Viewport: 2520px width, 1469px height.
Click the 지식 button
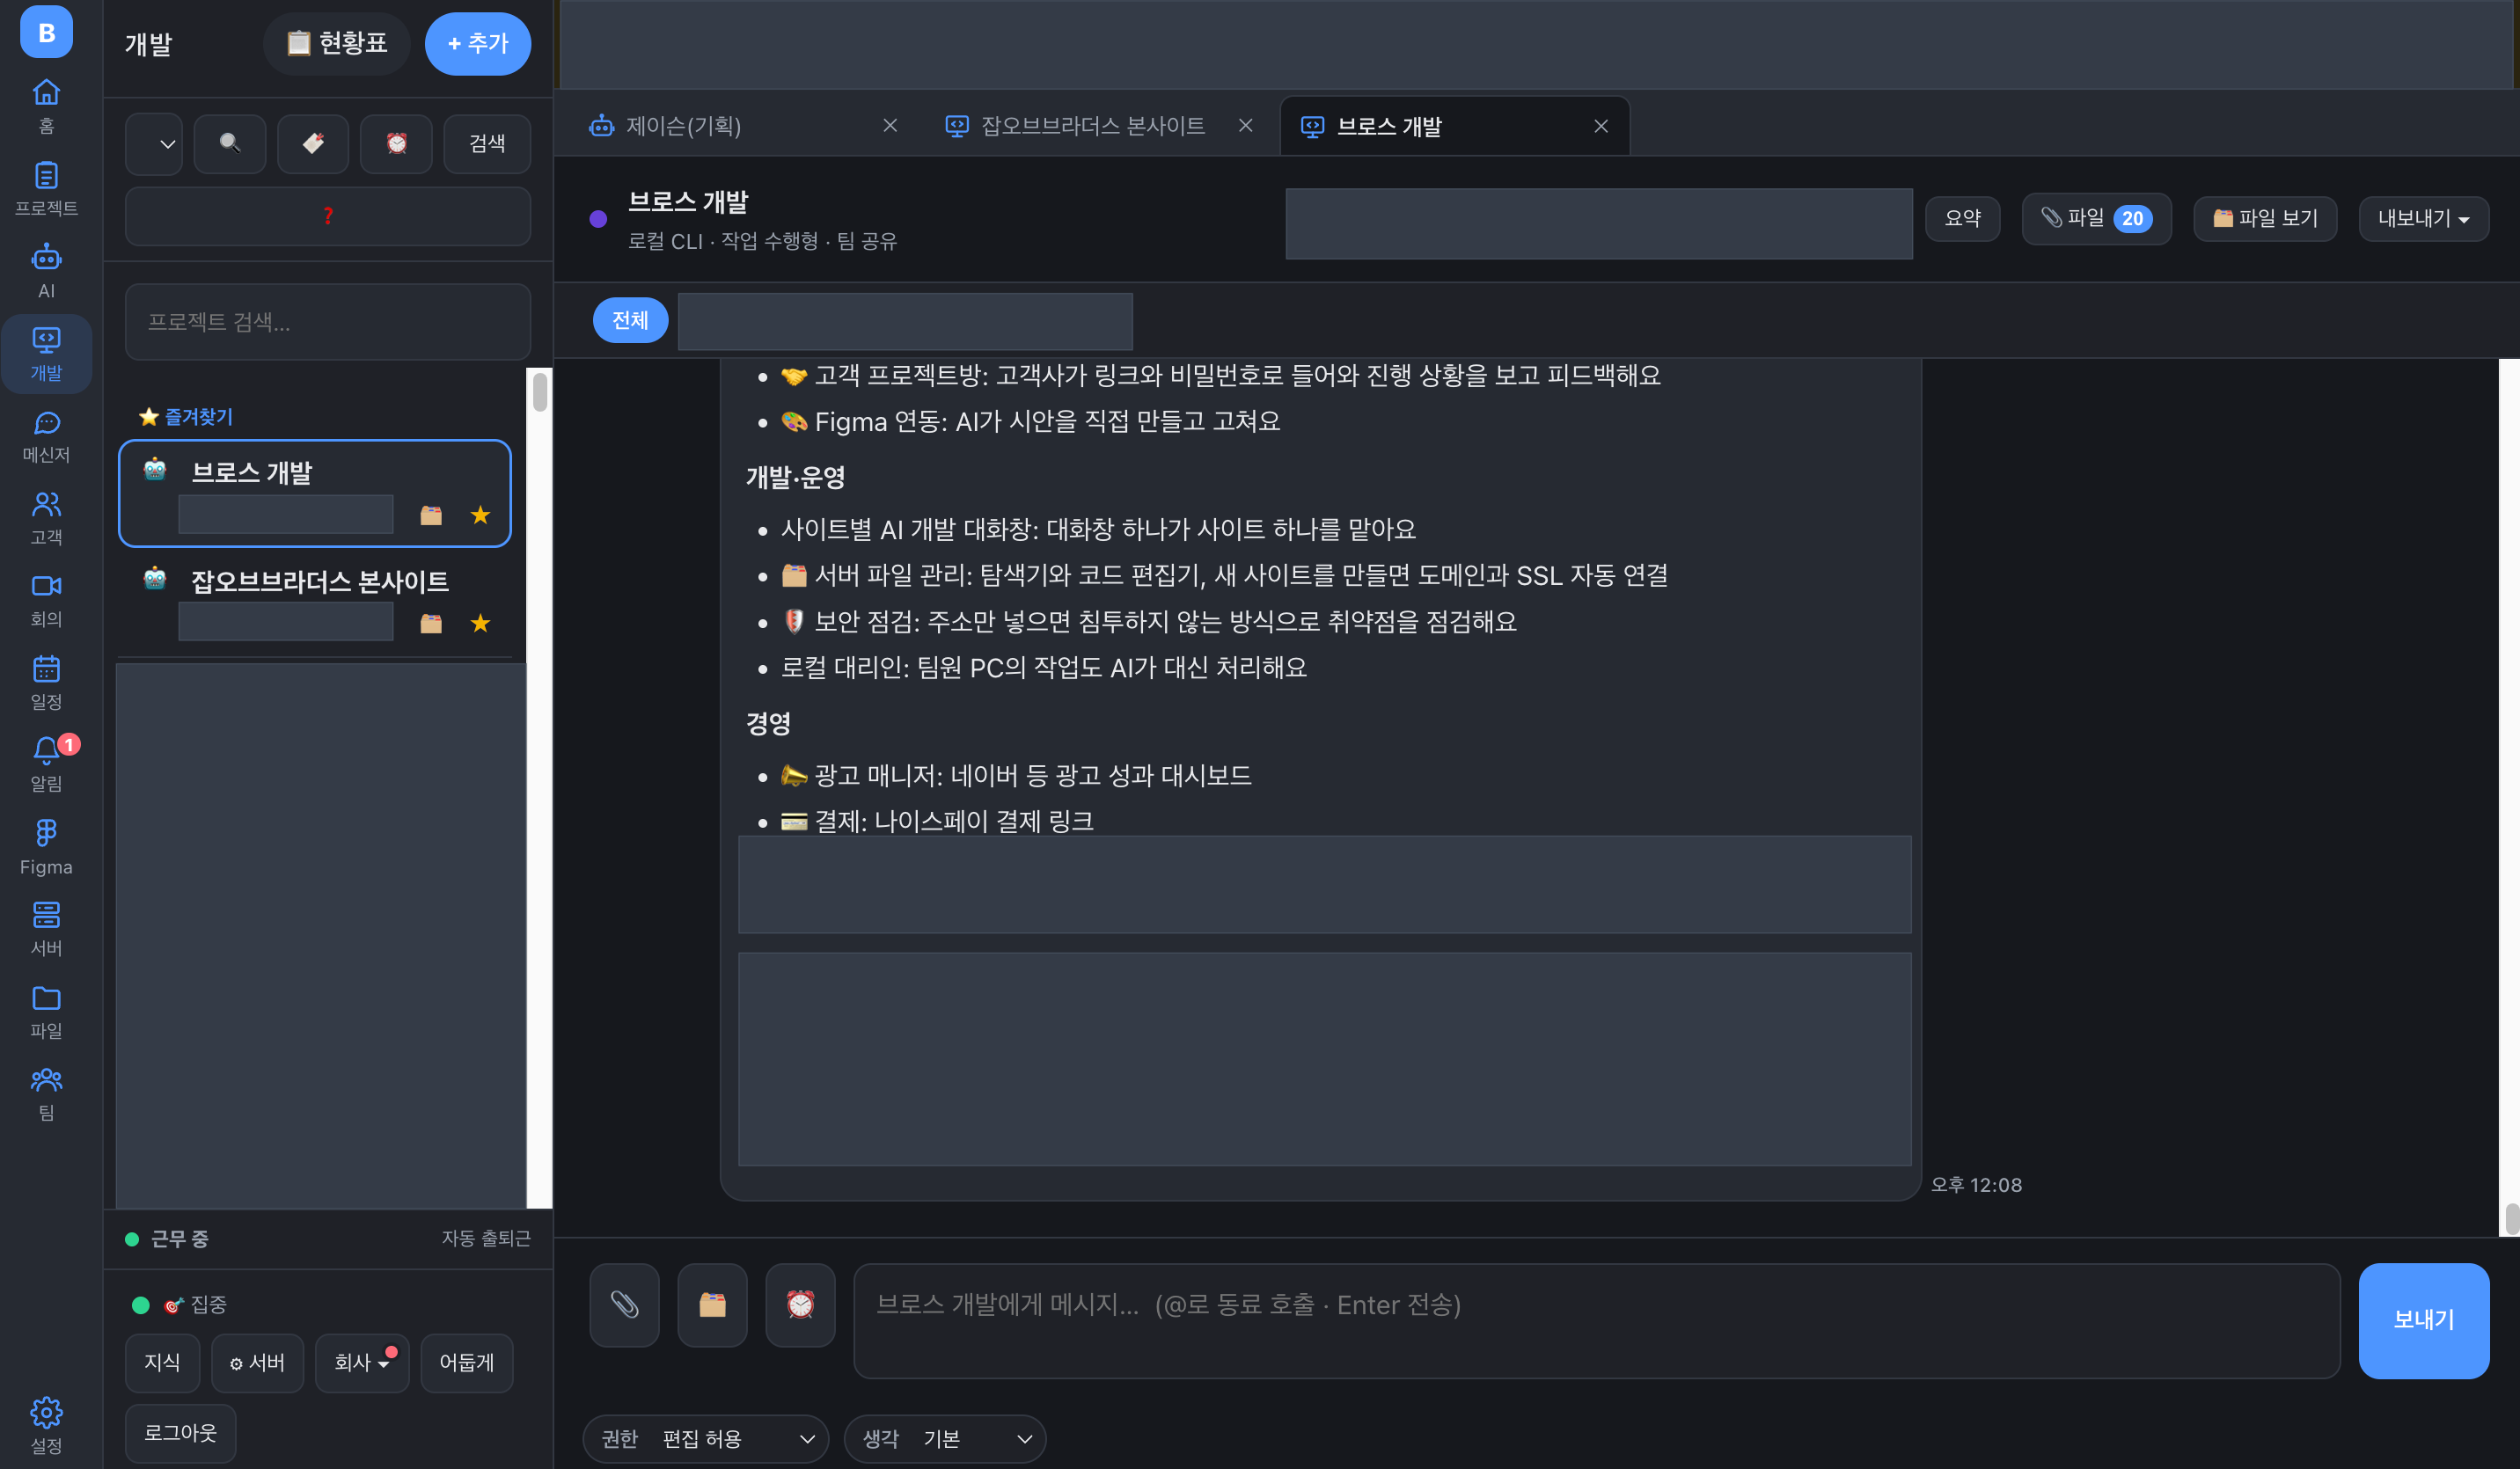click(x=162, y=1362)
